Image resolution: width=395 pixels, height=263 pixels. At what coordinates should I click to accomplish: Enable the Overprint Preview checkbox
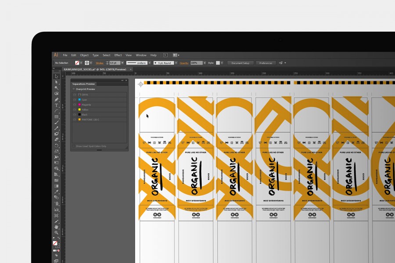pyautogui.click(x=74, y=89)
